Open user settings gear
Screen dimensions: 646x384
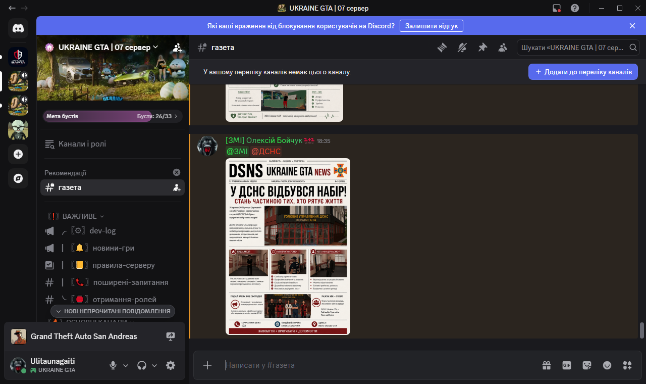(x=171, y=365)
